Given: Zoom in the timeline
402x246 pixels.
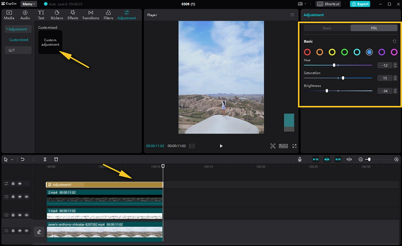Looking at the screenshot, I should (x=396, y=159).
